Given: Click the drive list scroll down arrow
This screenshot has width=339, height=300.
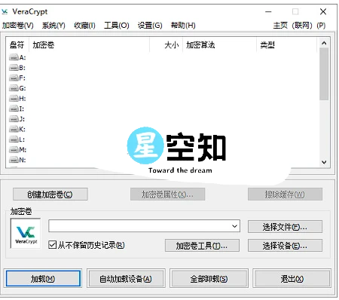Looking at the screenshot, I should 324,162.
